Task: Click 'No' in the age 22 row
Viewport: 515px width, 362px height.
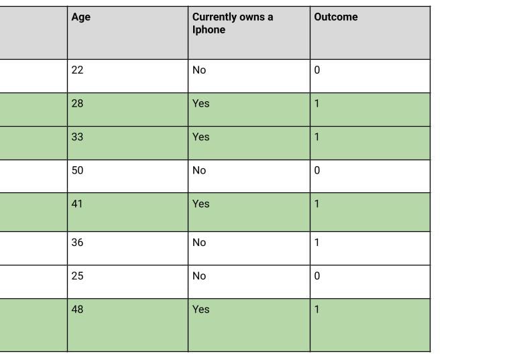Action: tap(199, 70)
